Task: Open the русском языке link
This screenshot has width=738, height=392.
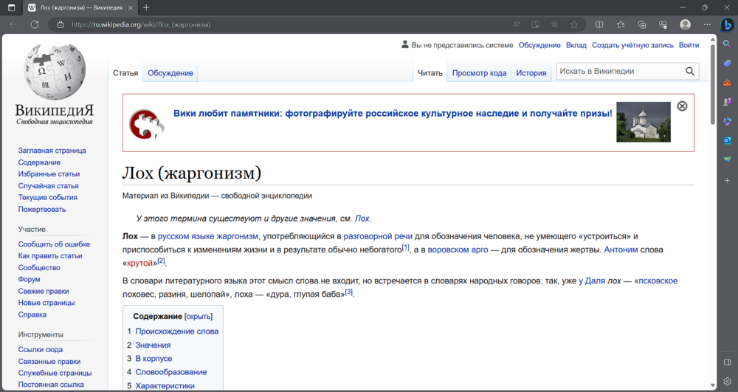Action: pyautogui.click(x=186, y=236)
